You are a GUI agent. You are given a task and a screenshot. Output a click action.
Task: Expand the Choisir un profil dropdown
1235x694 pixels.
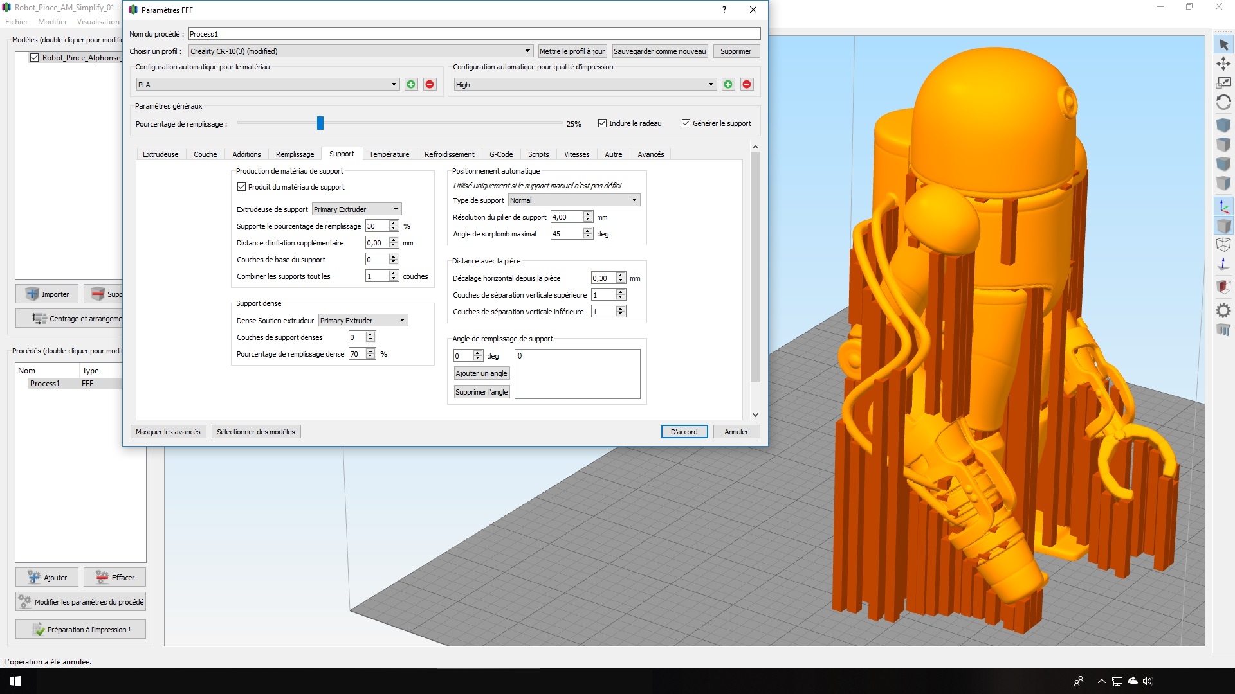pyautogui.click(x=361, y=51)
